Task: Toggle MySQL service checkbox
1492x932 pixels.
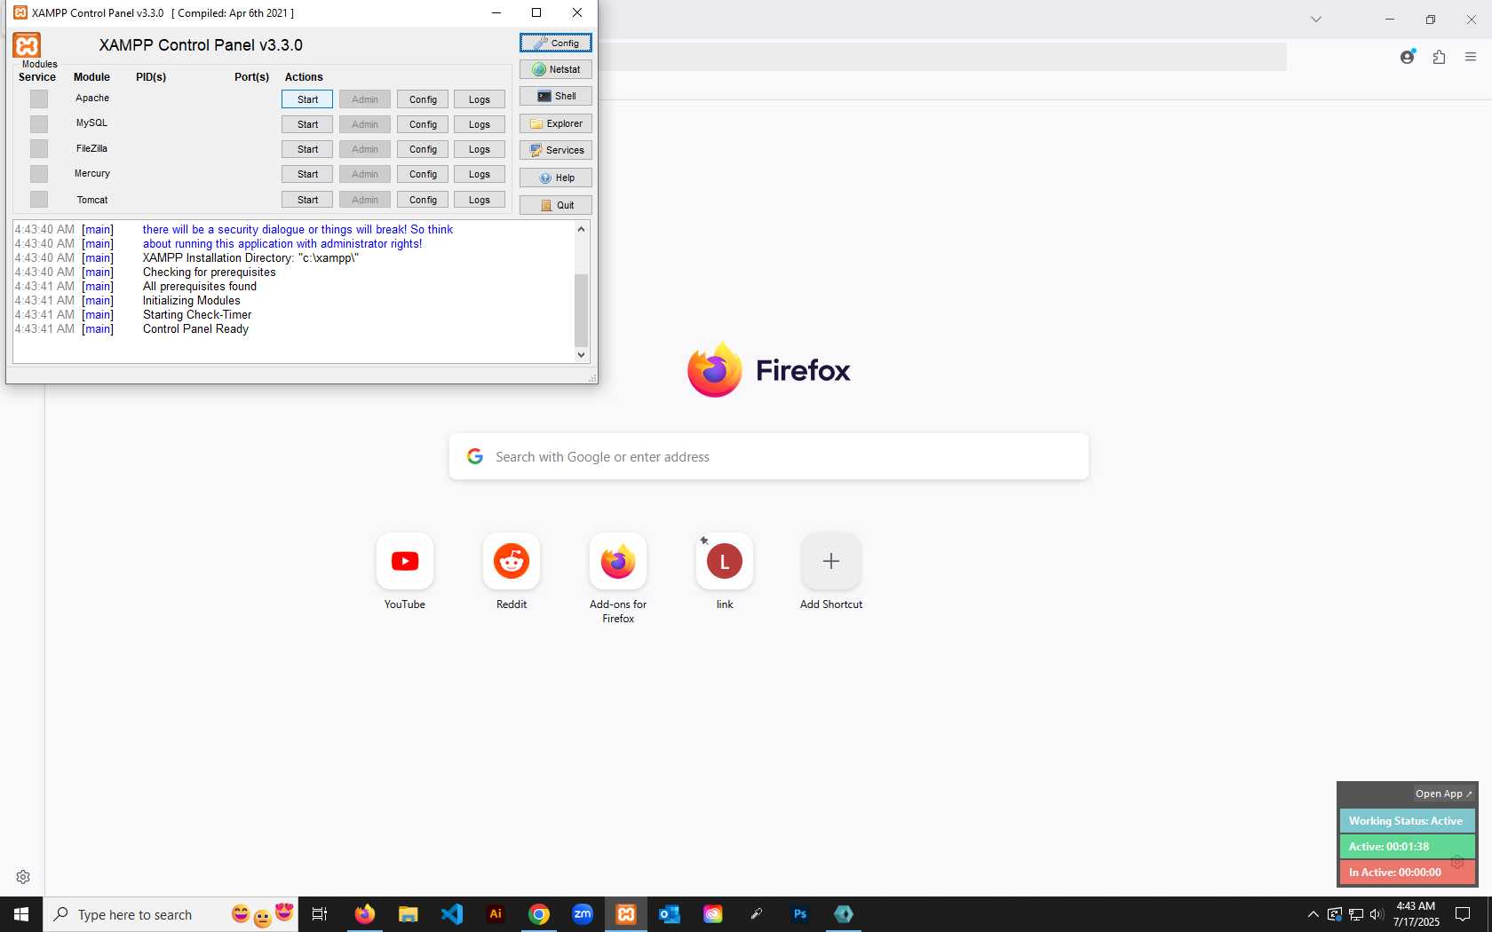Action: tap(39, 123)
